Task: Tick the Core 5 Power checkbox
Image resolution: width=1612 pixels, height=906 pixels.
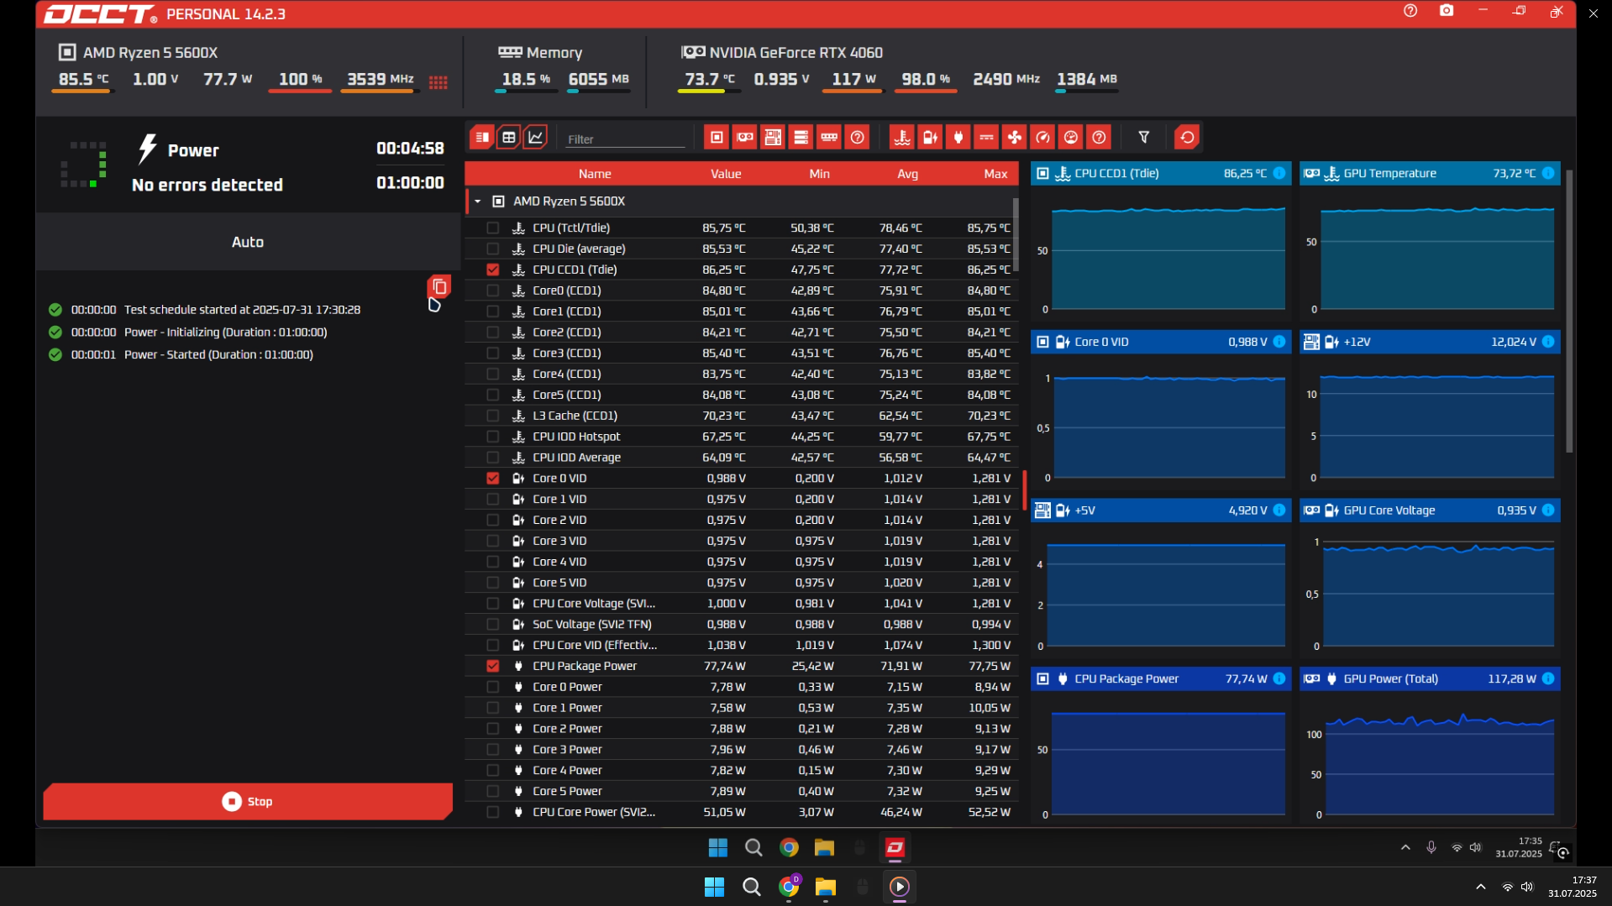Action: pyautogui.click(x=493, y=791)
